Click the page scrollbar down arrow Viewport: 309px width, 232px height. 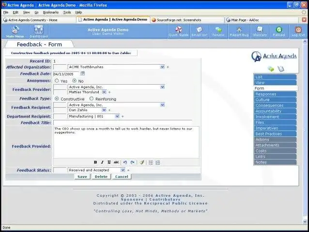pyautogui.click(x=305, y=221)
